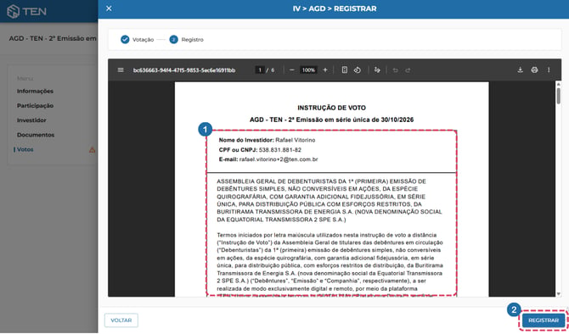Screen dimensions: 569x334
Task: Click the VOLTAR button
Action: (121, 320)
